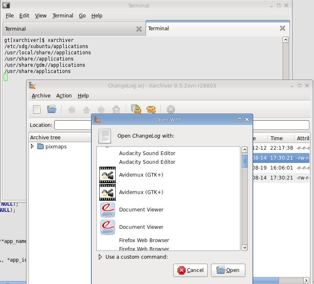This screenshot has height=284, width=314.
Task: Open the Action menu in Xarchiver
Action: pyautogui.click(x=64, y=96)
